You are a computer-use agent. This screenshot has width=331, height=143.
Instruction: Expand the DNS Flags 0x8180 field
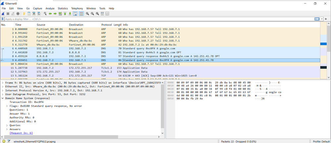[x=7, y=106]
